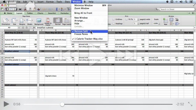Click the Format Painter brush icon
The image size is (196, 110).
click(39, 9)
